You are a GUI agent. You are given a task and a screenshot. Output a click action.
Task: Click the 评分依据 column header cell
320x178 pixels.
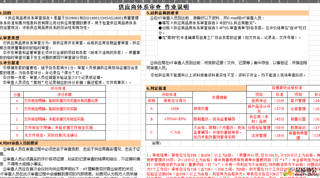coord(64,94)
